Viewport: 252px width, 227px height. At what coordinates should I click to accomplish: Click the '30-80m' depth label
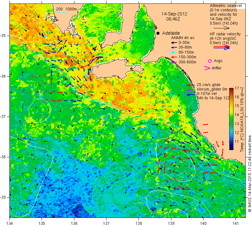(185, 47)
